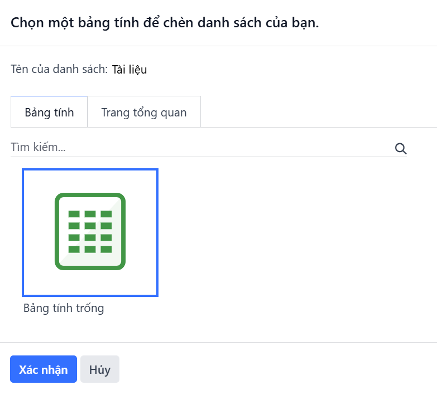Confirm with the Xác nhận button

44,369
